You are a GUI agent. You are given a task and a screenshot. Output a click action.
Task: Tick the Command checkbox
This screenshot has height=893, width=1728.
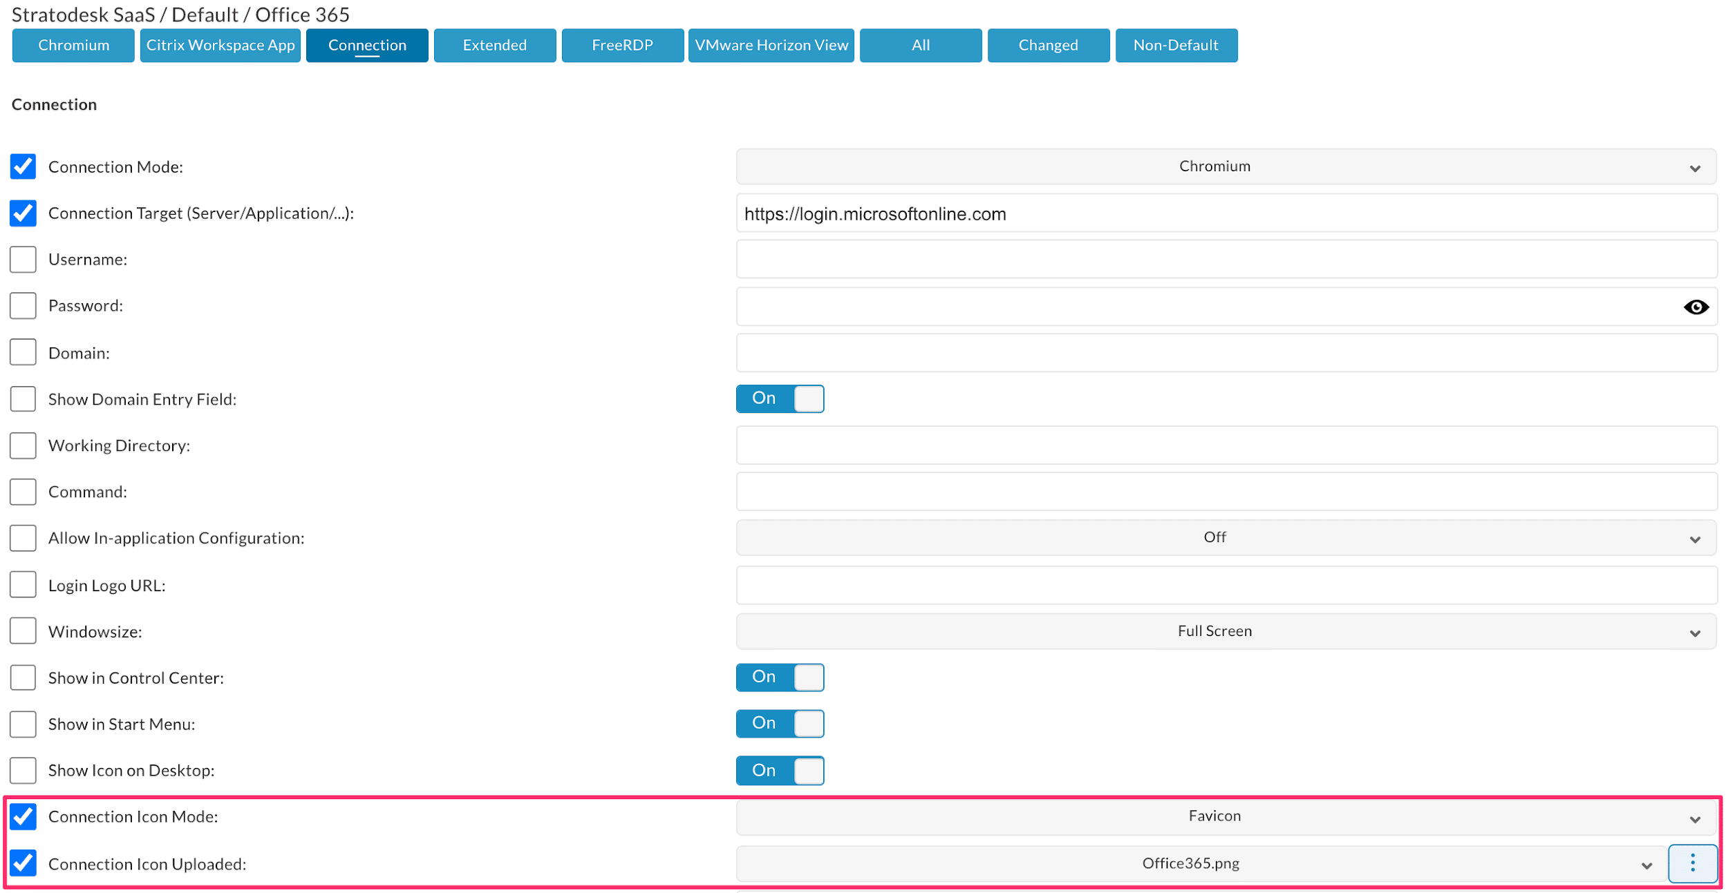(x=23, y=492)
